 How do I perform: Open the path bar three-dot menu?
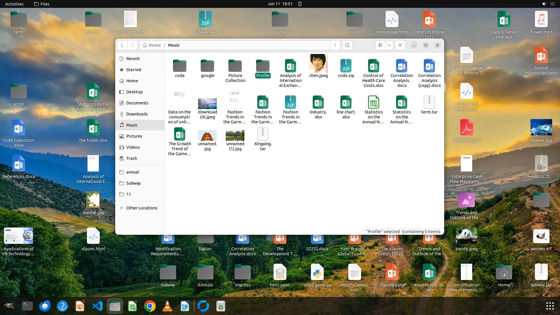[335, 45]
